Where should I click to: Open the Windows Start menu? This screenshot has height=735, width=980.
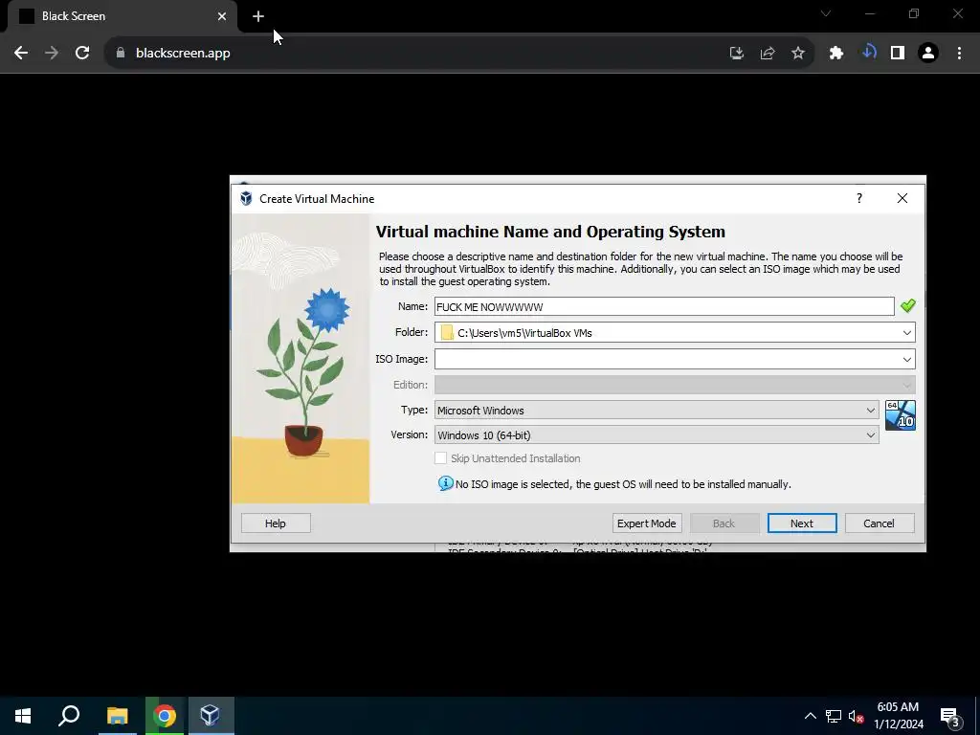click(23, 716)
